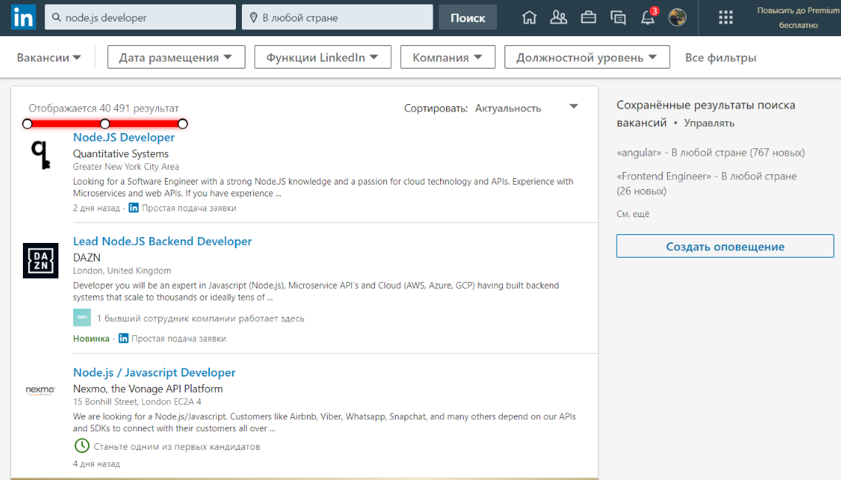Click 'Простая подача заявки' under Quantitative Systems
841x480 pixels.
point(189,208)
